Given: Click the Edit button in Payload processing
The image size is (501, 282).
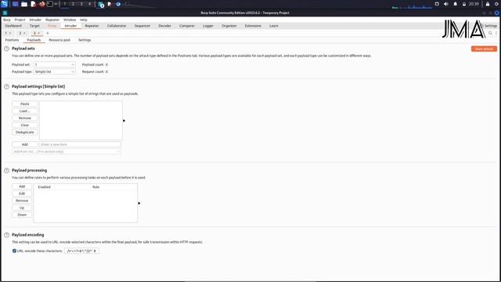Looking at the screenshot, I should point(22,193).
